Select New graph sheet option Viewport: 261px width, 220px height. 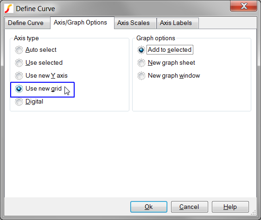point(166,63)
